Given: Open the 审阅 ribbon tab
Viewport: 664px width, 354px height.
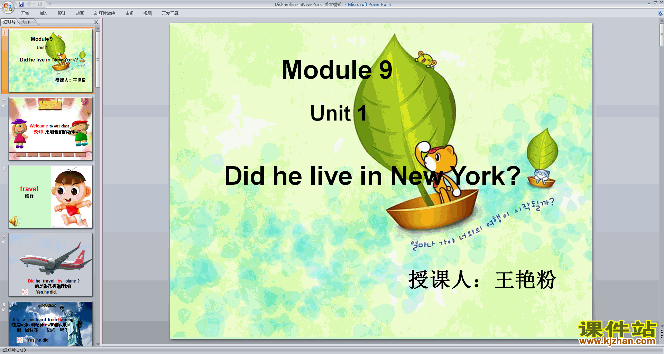Looking at the screenshot, I should (129, 13).
